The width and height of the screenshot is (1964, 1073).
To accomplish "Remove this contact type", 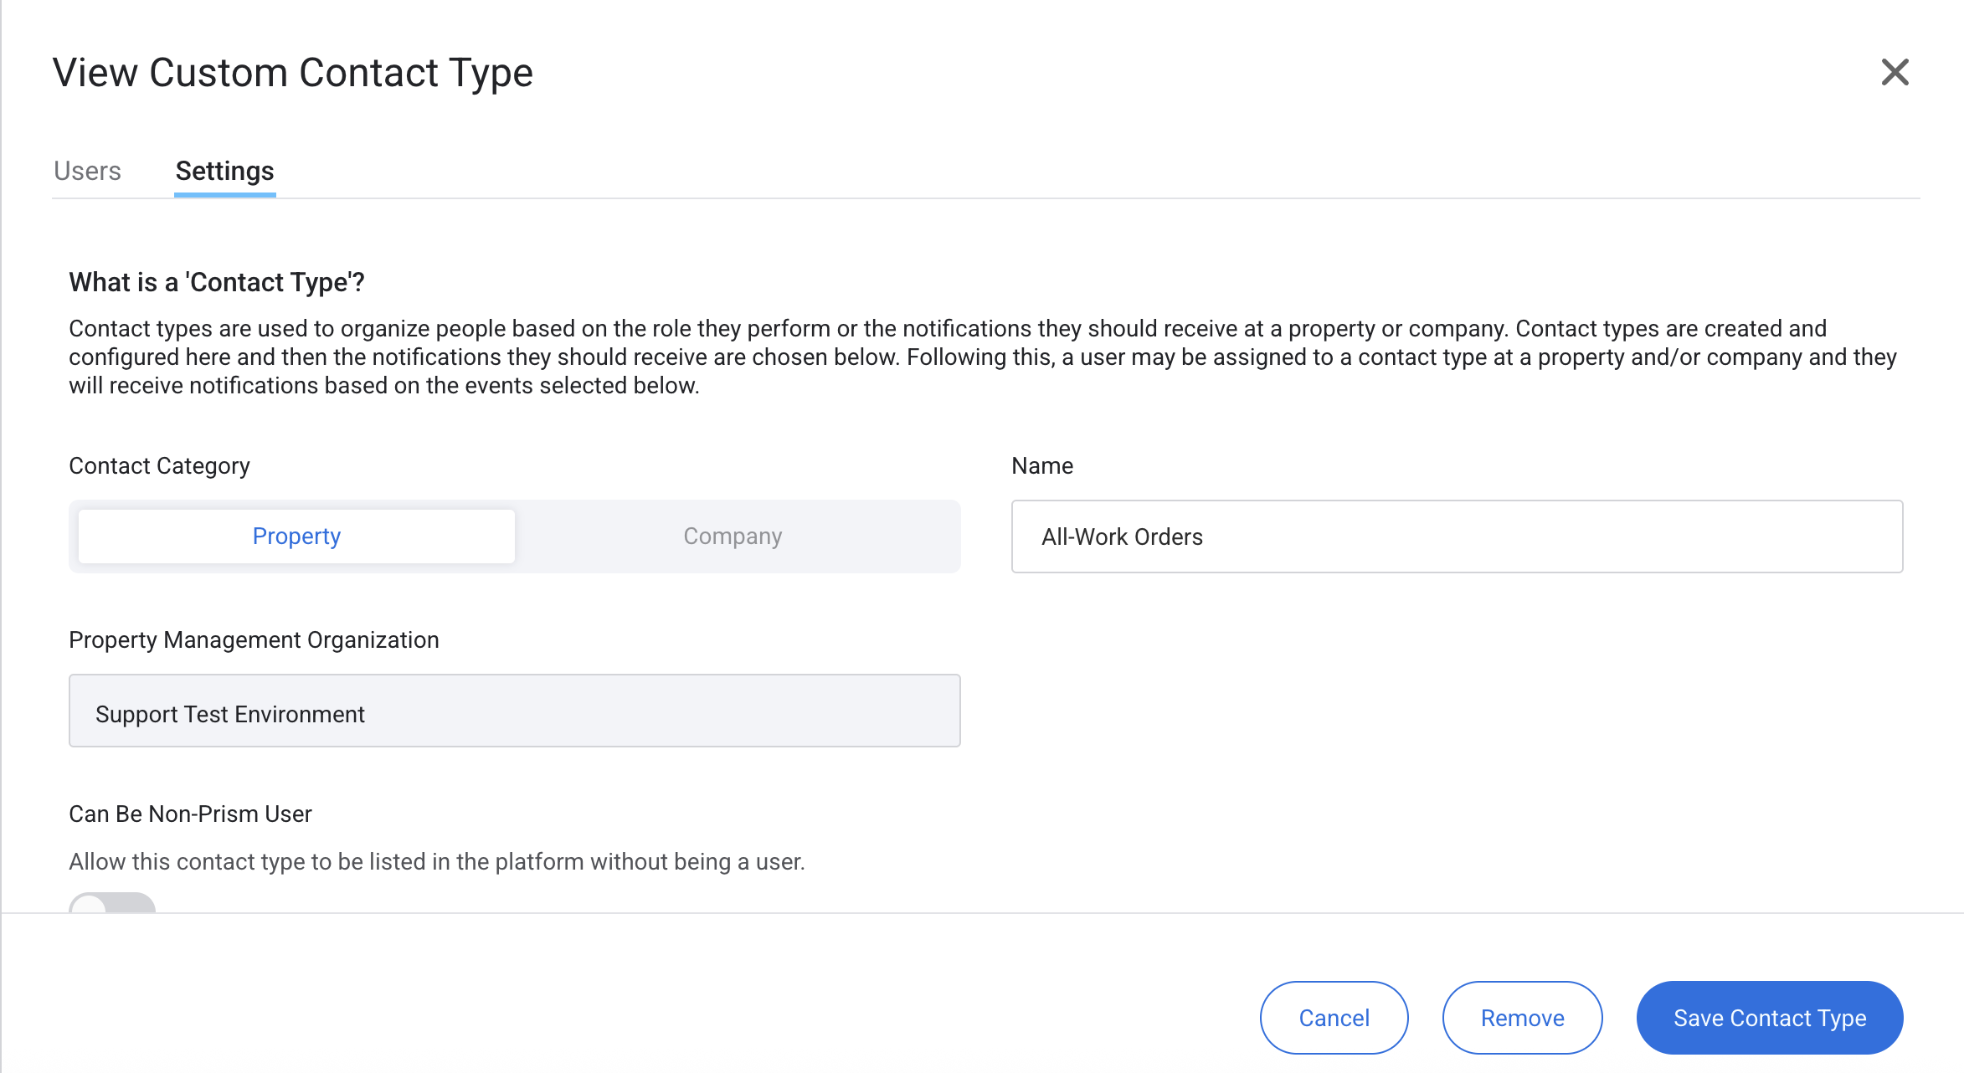I will click(x=1522, y=1018).
